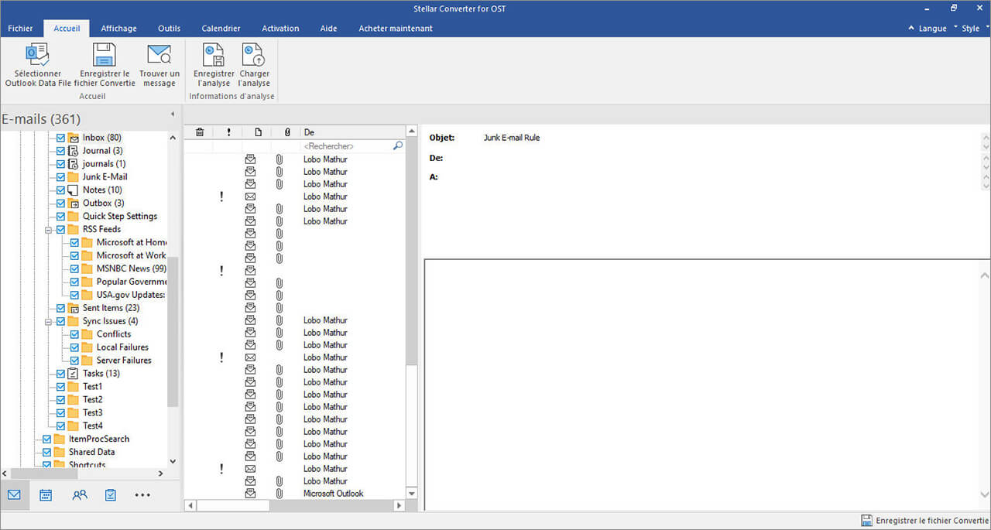Click Enregistrer le fichier Convertie status bar text
The width and height of the screenshot is (991, 530).
tap(932, 521)
